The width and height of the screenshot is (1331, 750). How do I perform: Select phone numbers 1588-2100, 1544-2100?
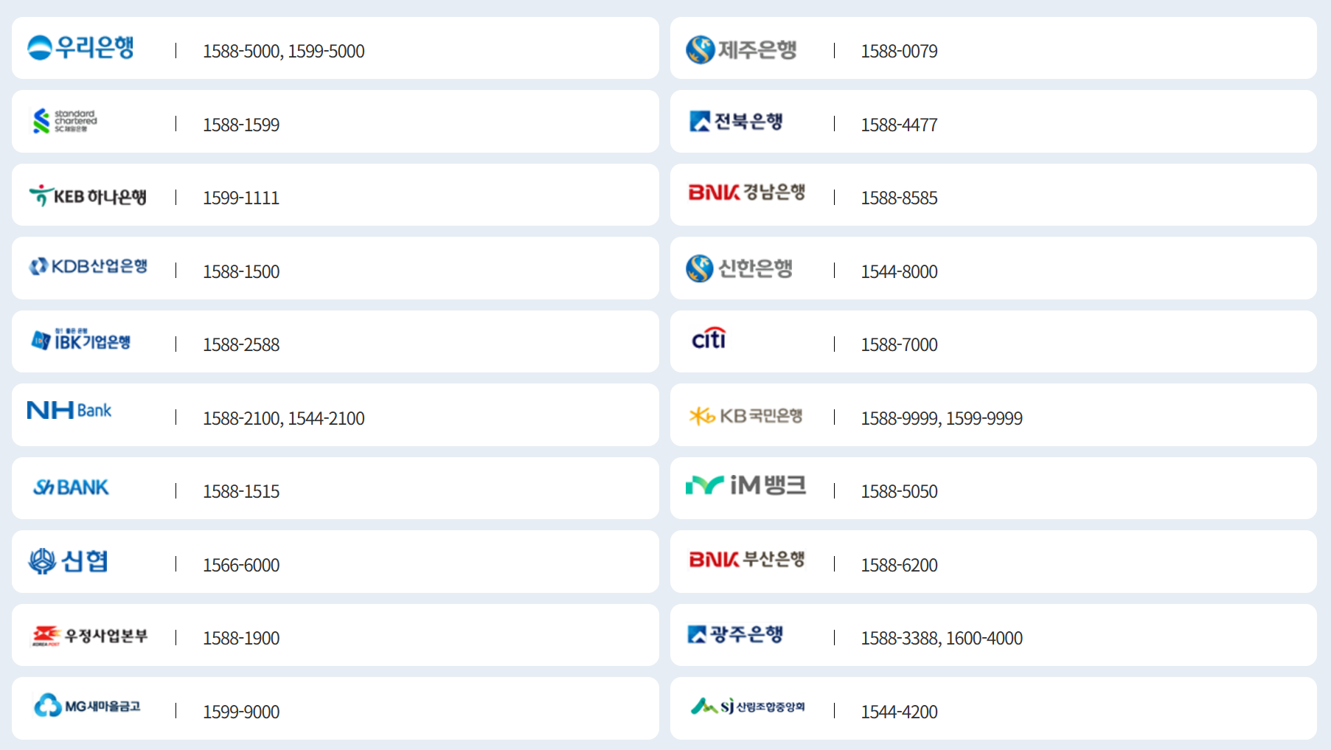pos(284,418)
